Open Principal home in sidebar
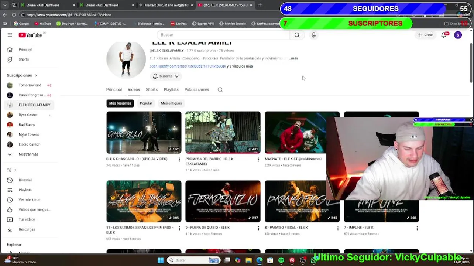Viewport: 474px width, 266px height. pyautogui.click(x=25, y=50)
